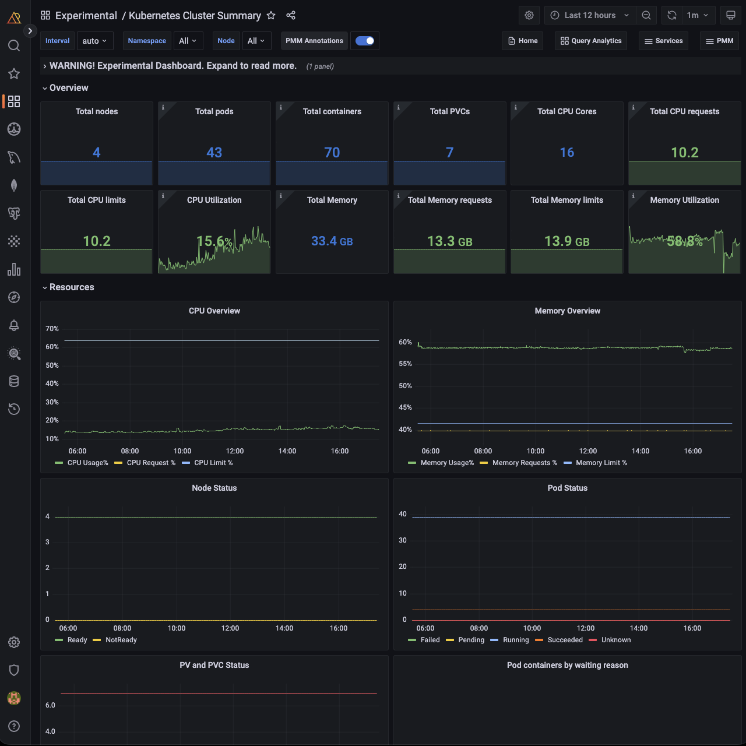Hide the Failed series in Pod Status legend
Screen dimensions: 746x746
click(430, 639)
